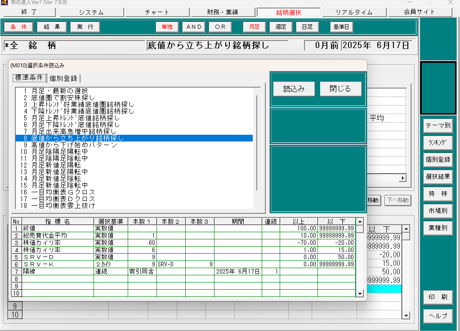Viewport: 460px width, 331px height.
Task: Select condition 12 月足新値足陽転
Action: (x=134, y=165)
